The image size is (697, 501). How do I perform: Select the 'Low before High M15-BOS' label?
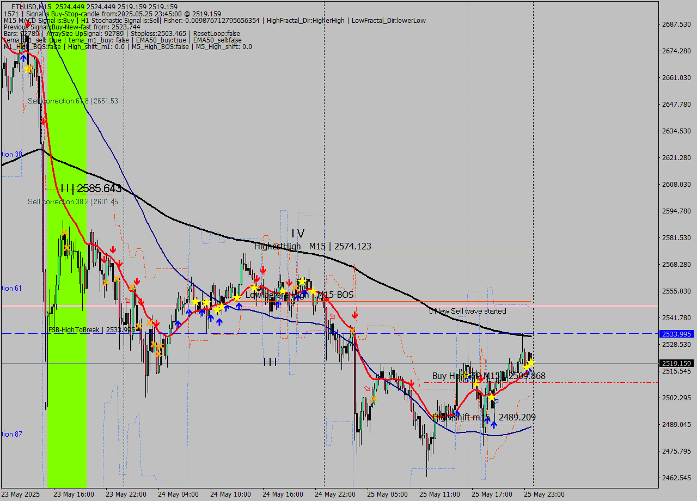[299, 295]
